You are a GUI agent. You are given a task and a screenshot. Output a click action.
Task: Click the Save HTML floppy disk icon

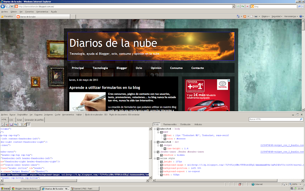pyautogui.click(x=11, y=124)
